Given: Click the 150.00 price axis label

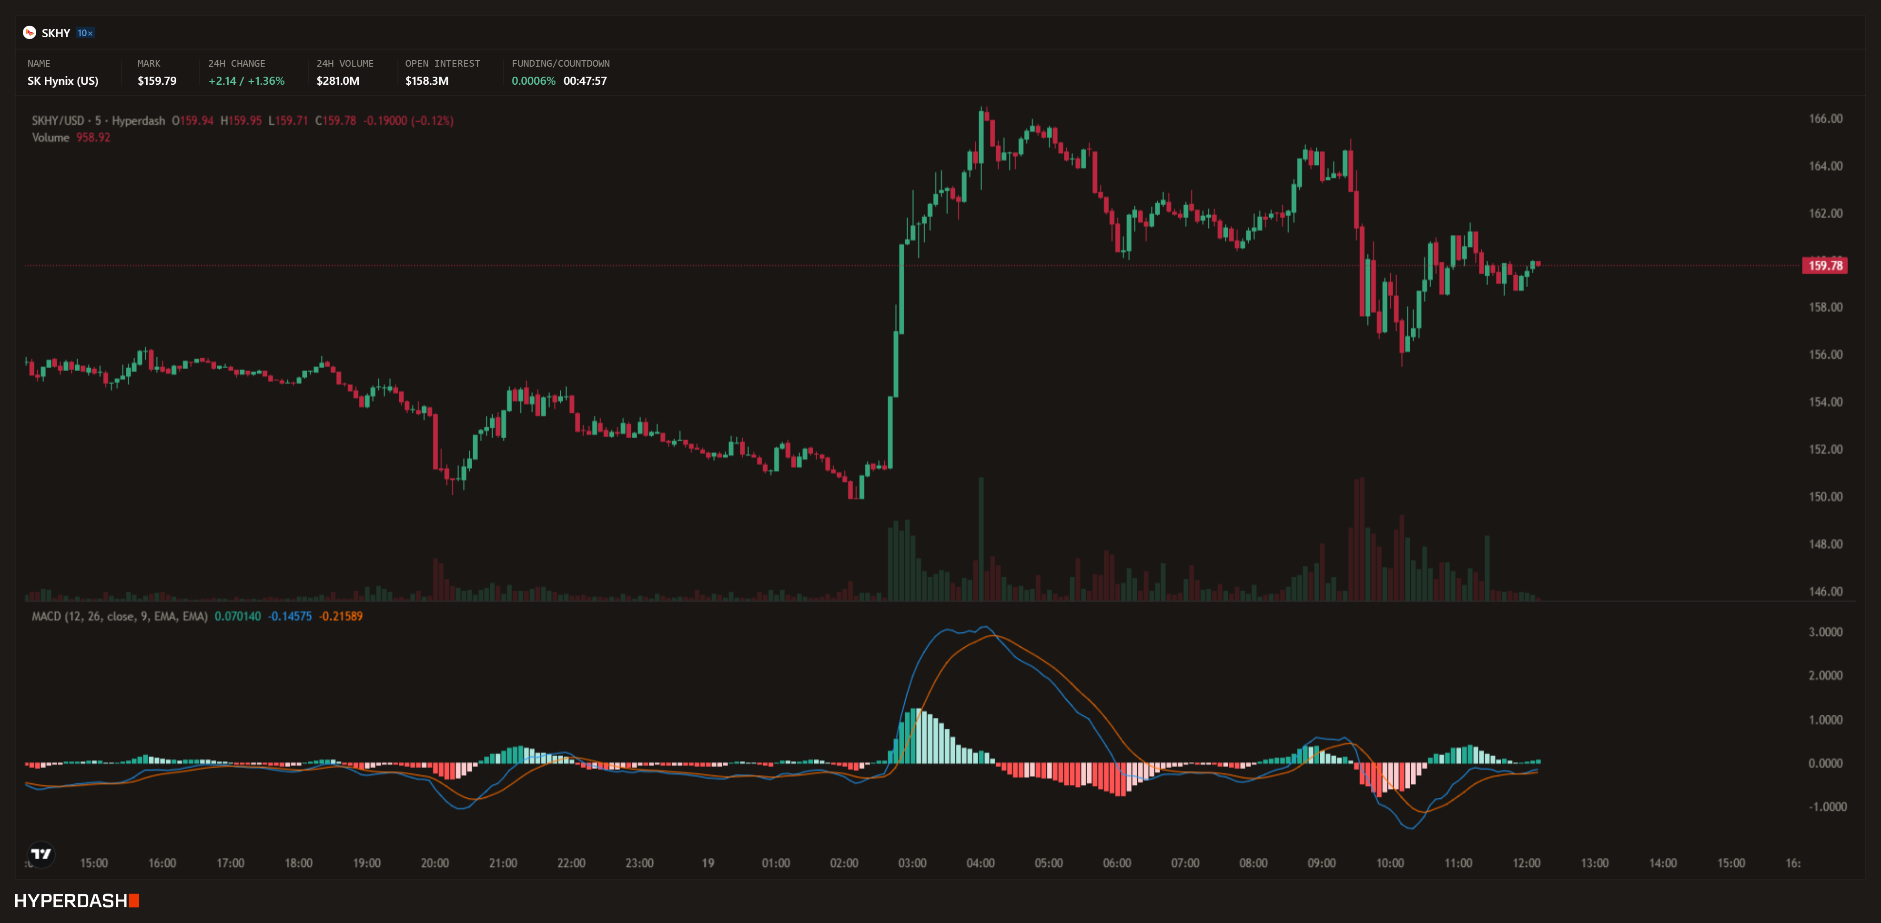Looking at the screenshot, I should (x=1826, y=497).
